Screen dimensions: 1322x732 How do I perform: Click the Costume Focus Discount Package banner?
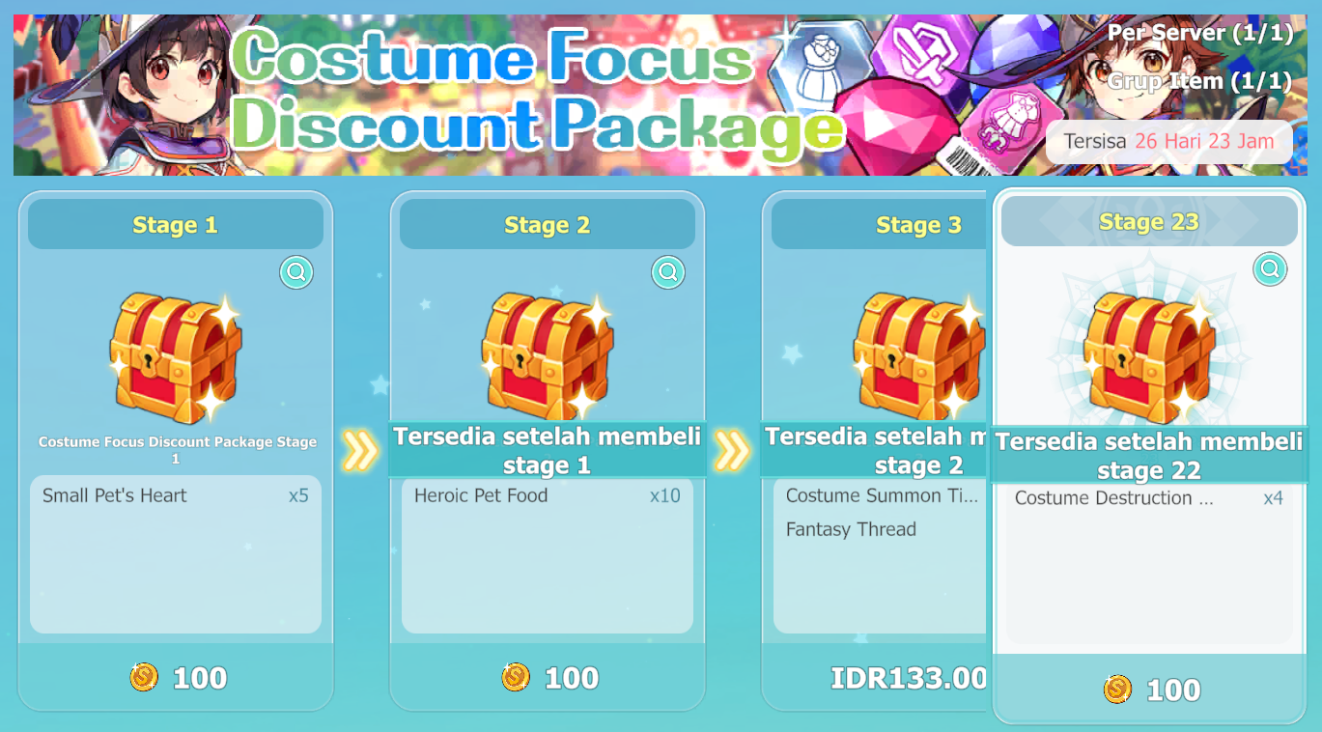[x=661, y=95]
